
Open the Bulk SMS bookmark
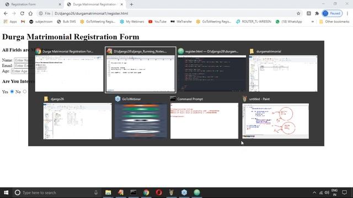[x=66, y=21]
